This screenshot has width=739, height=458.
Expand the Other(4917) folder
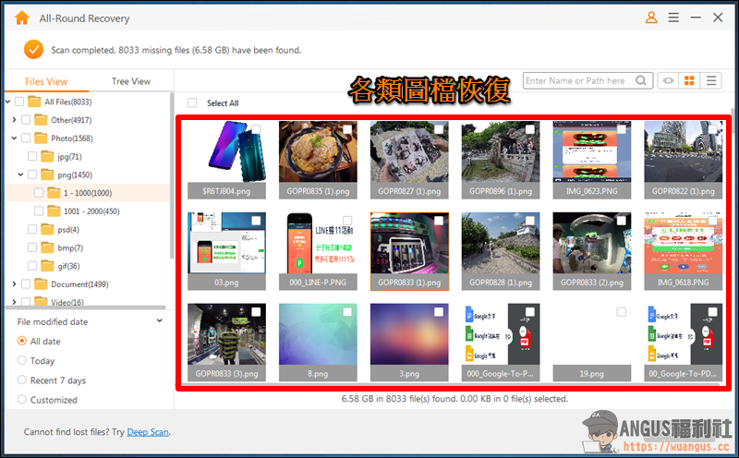tap(14, 120)
